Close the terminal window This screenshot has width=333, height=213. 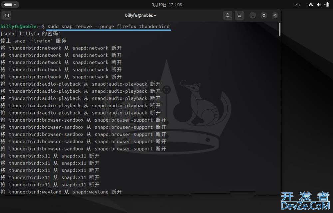pyautogui.click(x=275, y=15)
